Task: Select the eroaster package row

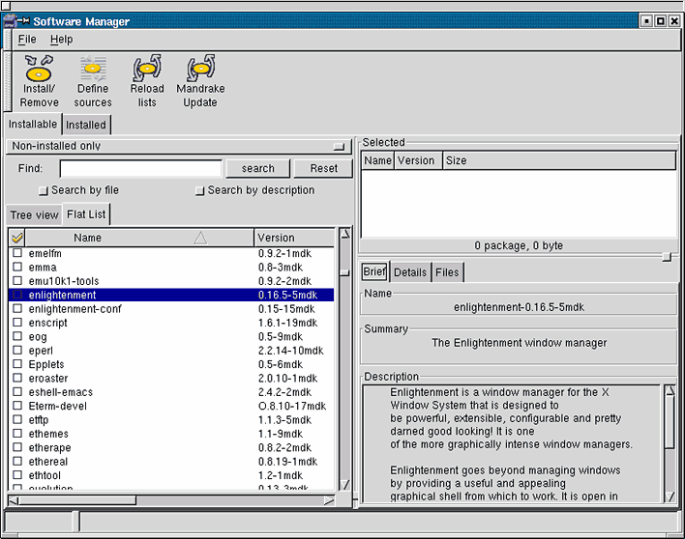Action: 171,378
